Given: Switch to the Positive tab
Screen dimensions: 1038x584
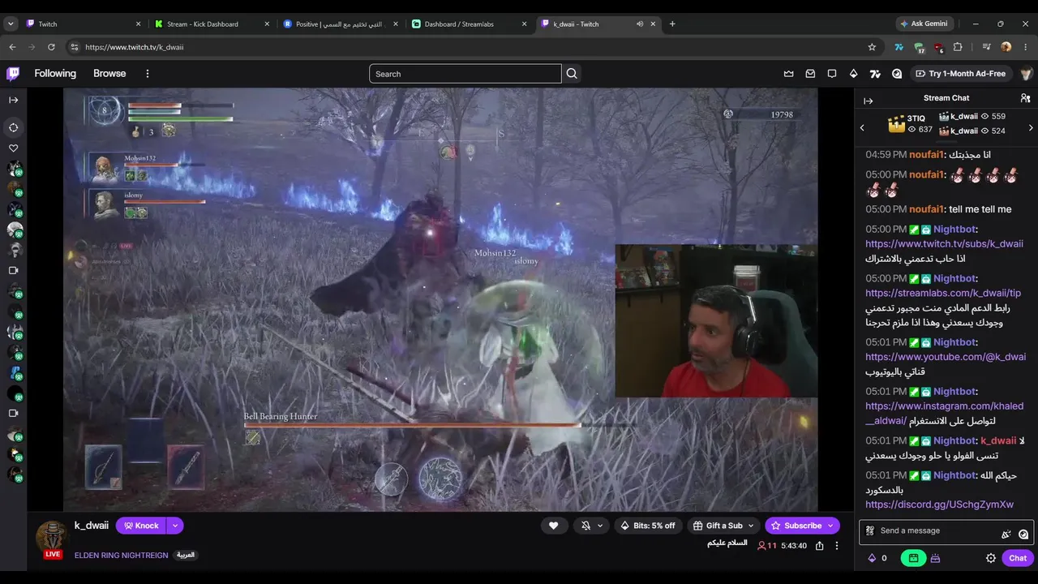Looking at the screenshot, I should tap(341, 24).
